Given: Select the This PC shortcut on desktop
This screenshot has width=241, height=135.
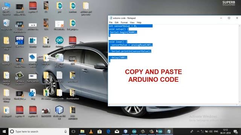Looking at the screenshot, I should 6,9.
